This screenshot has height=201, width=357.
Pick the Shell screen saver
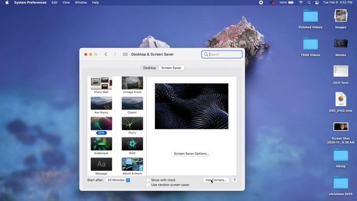pyautogui.click(x=132, y=146)
